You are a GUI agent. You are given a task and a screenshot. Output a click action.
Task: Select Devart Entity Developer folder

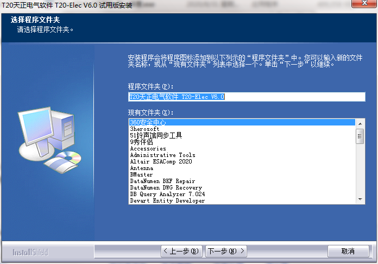pyautogui.click(x=242, y=200)
